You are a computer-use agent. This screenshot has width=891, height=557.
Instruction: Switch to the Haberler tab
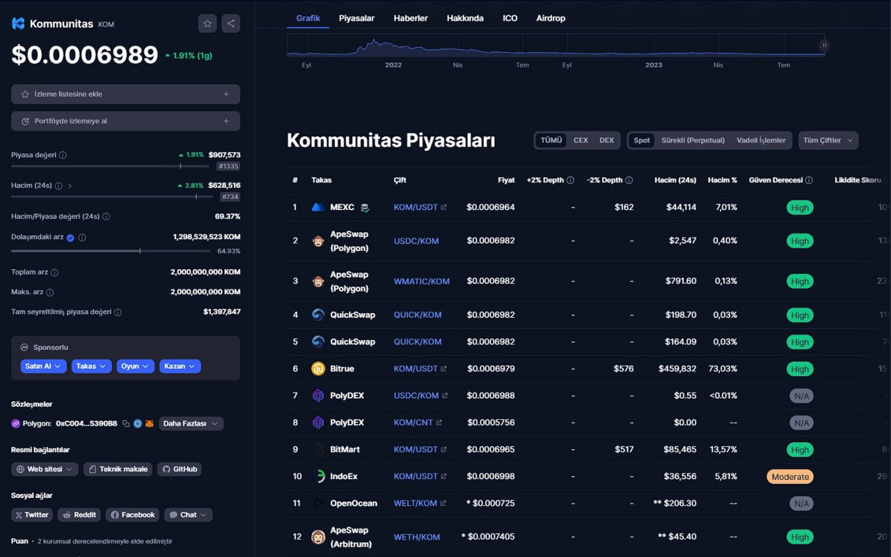(x=411, y=18)
